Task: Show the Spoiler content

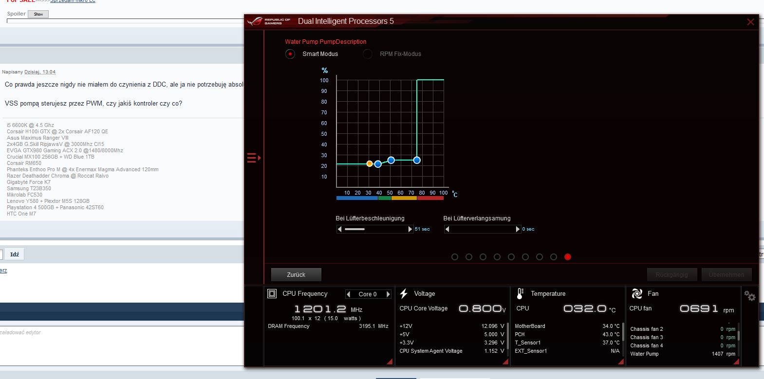Action: click(x=38, y=14)
